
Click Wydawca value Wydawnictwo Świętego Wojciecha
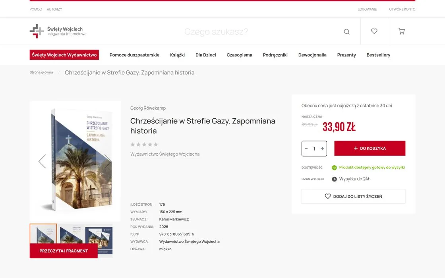(189, 241)
